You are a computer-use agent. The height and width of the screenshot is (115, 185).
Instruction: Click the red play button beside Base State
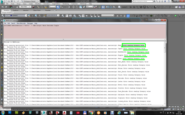(33, 7)
